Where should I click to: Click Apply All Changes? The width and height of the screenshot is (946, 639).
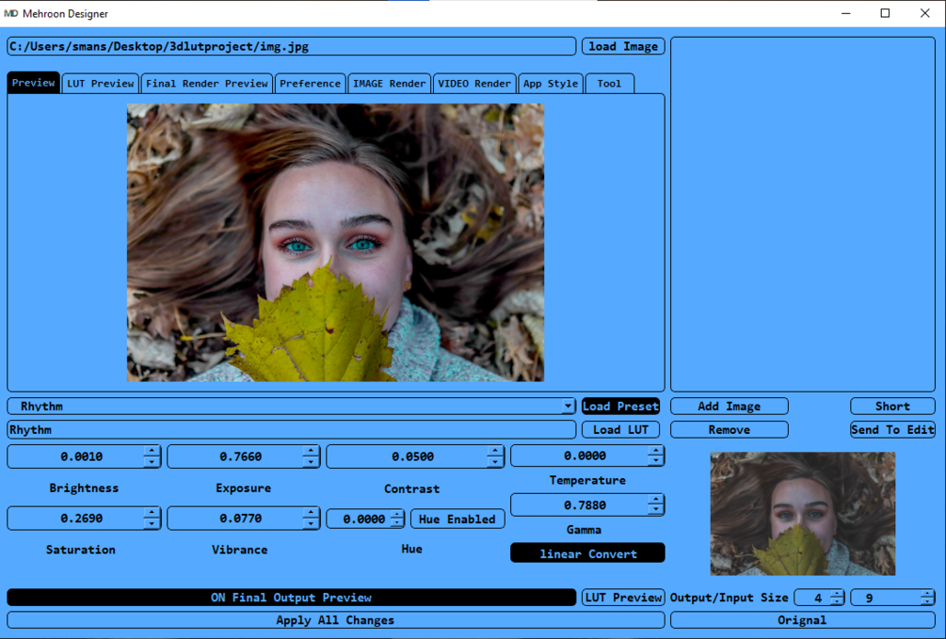pyautogui.click(x=335, y=620)
